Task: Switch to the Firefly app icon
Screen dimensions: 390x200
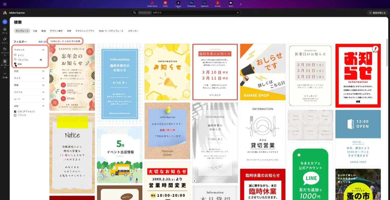Action: click(x=165, y=4)
